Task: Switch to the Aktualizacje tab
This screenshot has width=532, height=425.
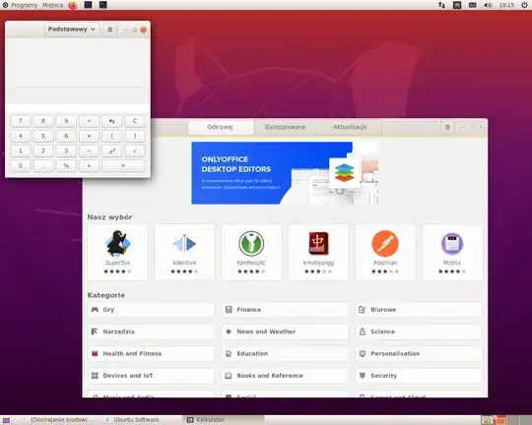Action: tap(350, 127)
